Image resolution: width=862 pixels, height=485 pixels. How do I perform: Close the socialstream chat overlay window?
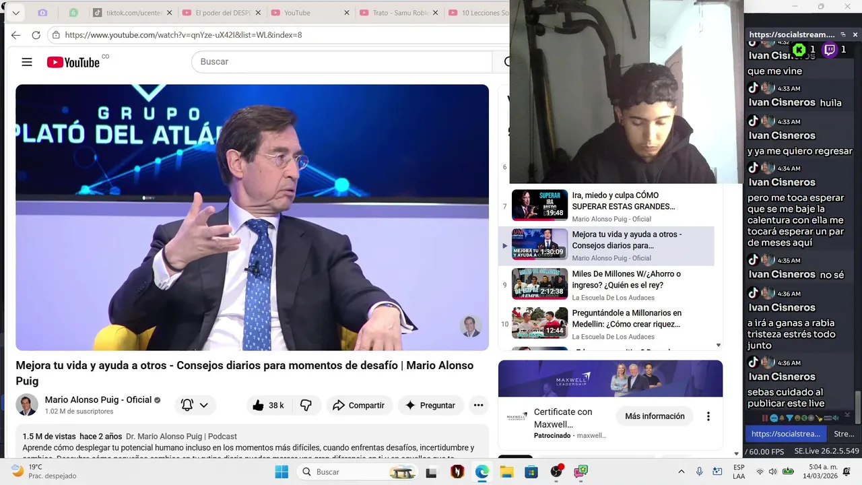[x=855, y=35]
